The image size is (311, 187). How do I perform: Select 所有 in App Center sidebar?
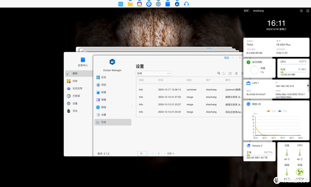tap(79, 81)
